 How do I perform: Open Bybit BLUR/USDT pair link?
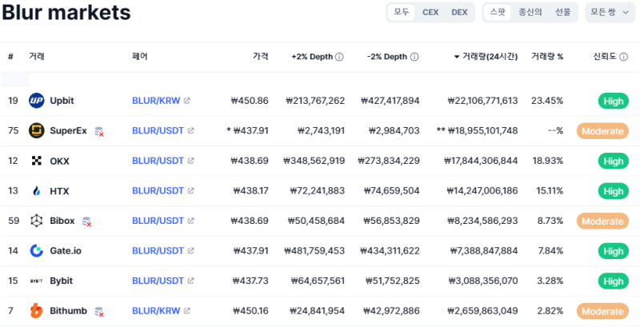pyautogui.click(x=158, y=281)
